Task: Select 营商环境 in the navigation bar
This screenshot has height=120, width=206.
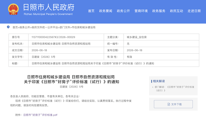Action: (x=141, y=11)
